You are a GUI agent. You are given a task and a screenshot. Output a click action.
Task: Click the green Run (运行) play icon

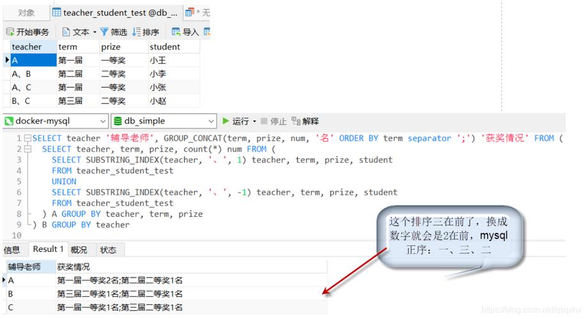pos(226,121)
